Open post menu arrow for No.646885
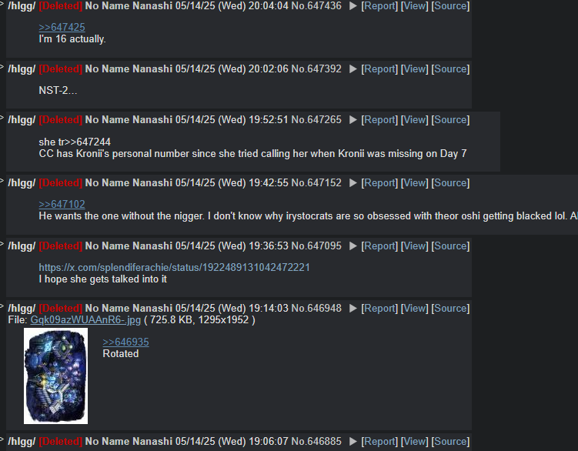This screenshot has height=451, width=578. (x=352, y=442)
